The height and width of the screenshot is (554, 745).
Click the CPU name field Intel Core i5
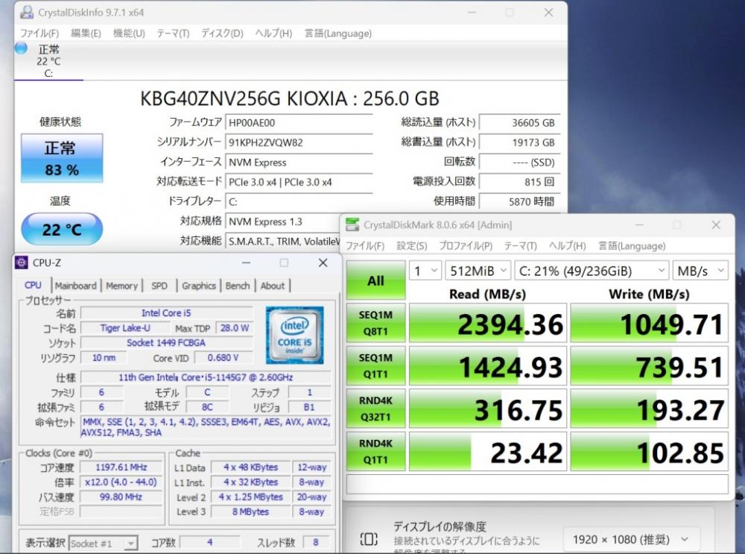tap(166, 313)
